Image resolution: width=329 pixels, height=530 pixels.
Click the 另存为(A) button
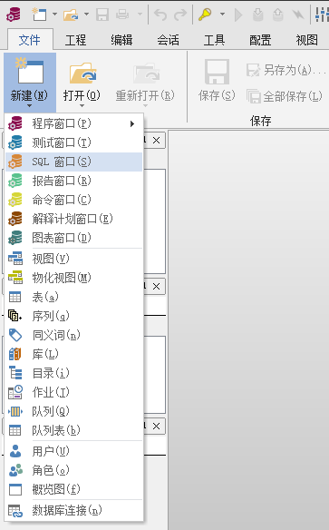pos(286,70)
